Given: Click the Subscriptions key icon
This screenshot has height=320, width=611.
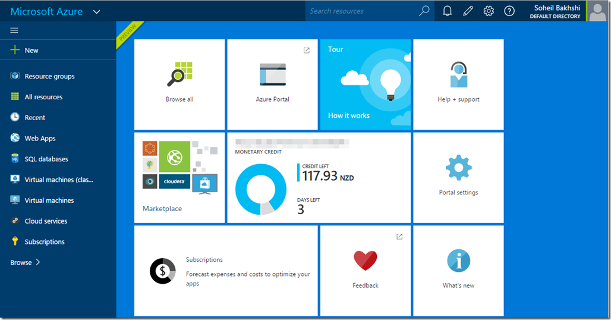Looking at the screenshot, I should click(15, 241).
